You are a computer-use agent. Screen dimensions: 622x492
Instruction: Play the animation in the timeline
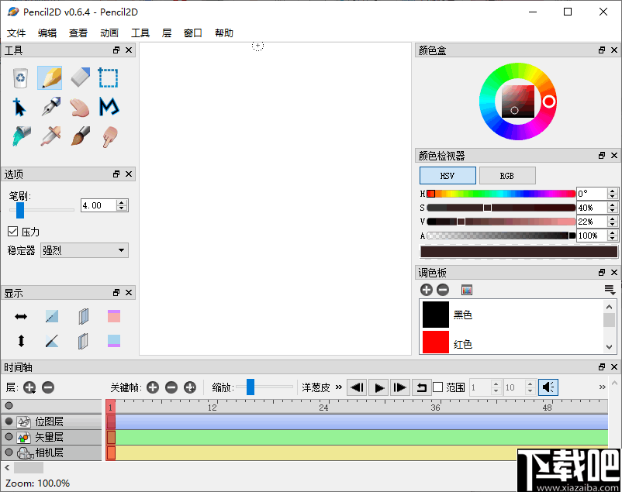[378, 387]
